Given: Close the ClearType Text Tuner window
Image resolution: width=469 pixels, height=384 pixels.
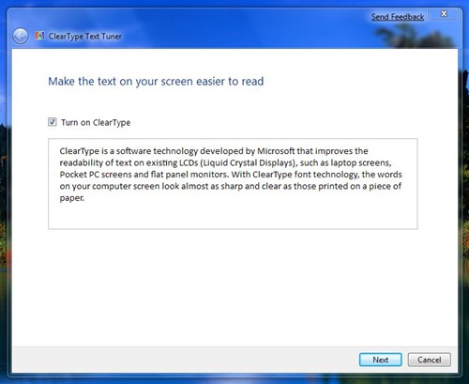Looking at the screenshot, I should [x=444, y=14].
